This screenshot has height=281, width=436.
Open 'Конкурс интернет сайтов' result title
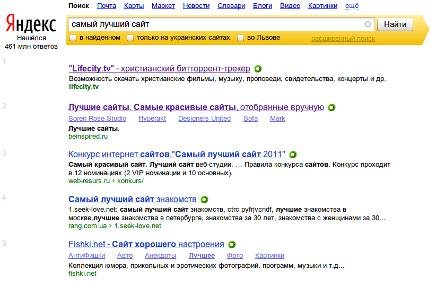pos(177,154)
